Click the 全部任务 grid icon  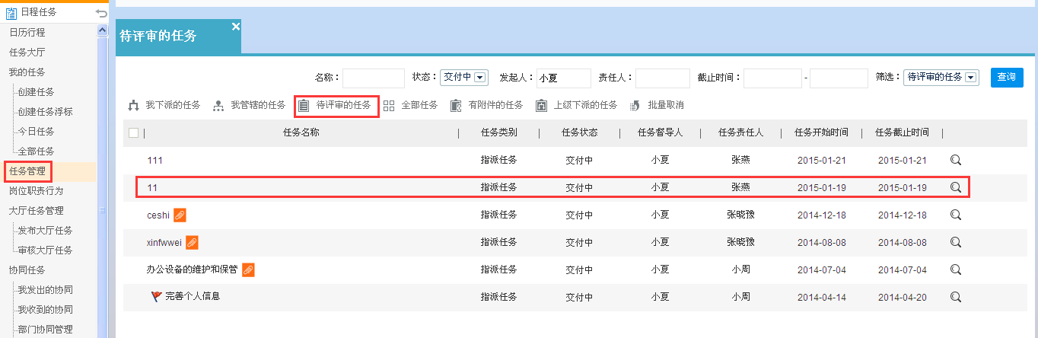[389, 105]
